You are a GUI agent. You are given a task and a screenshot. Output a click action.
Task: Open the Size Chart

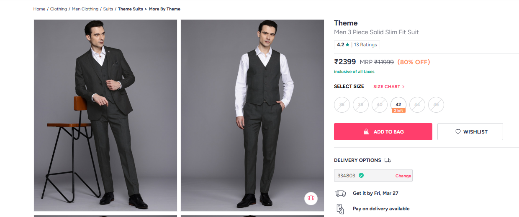[389, 87]
